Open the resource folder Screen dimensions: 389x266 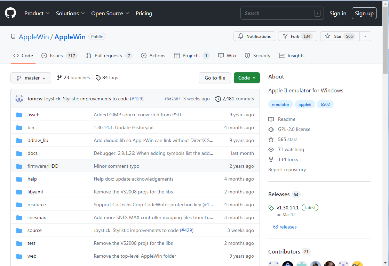[37, 205]
